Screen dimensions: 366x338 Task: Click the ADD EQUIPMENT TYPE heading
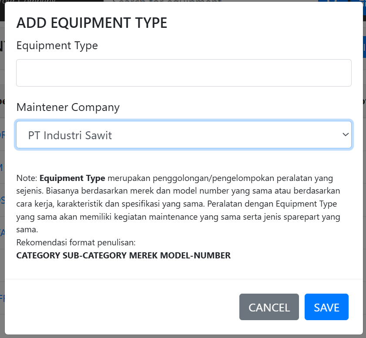91,23
